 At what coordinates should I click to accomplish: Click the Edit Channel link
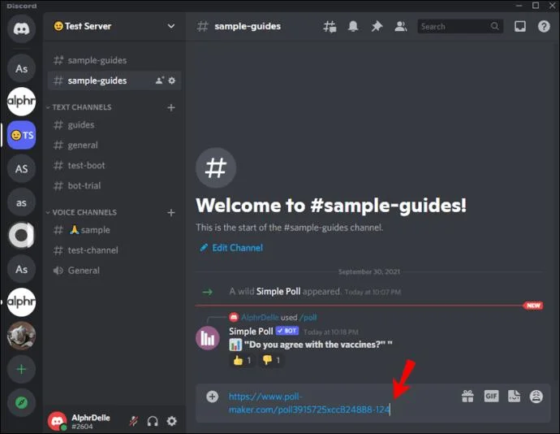click(x=231, y=248)
